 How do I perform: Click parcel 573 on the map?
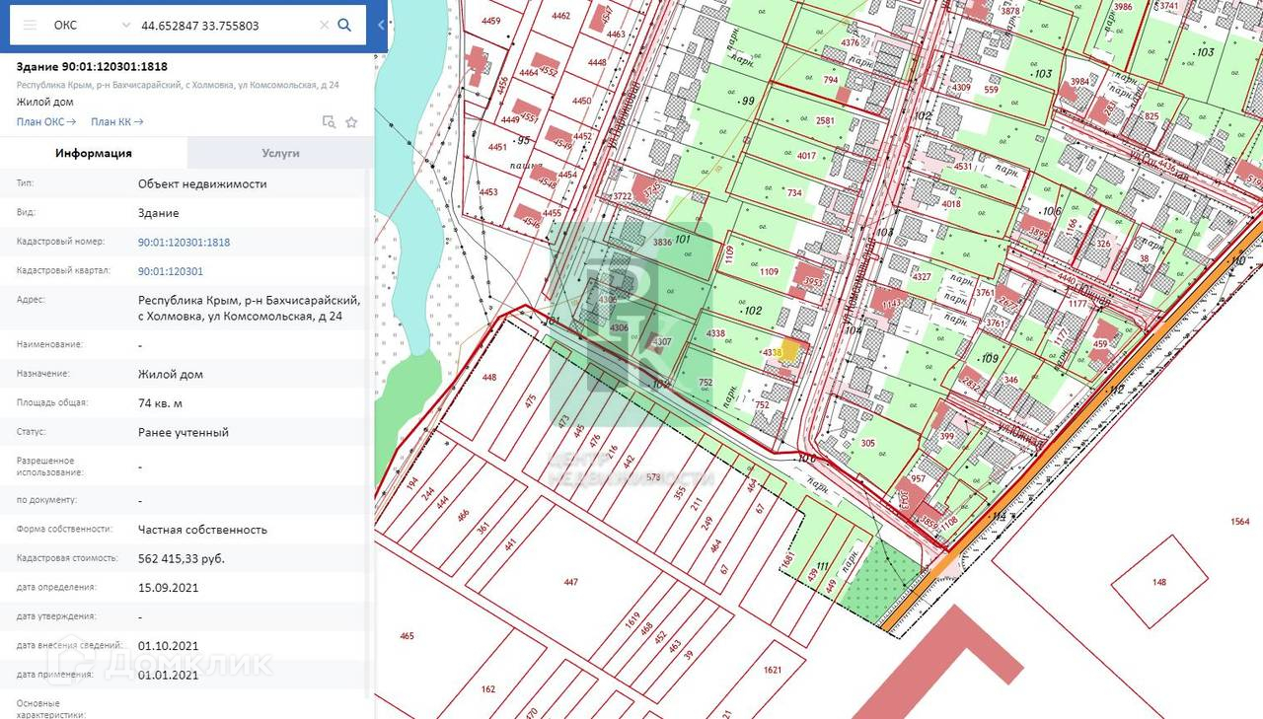coord(653,477)
